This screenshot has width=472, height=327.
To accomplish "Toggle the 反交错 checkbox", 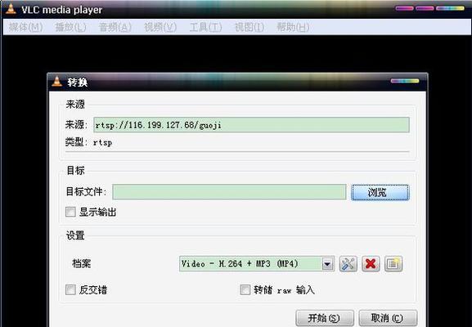I will pyautogui.click(x=70, y=289).
